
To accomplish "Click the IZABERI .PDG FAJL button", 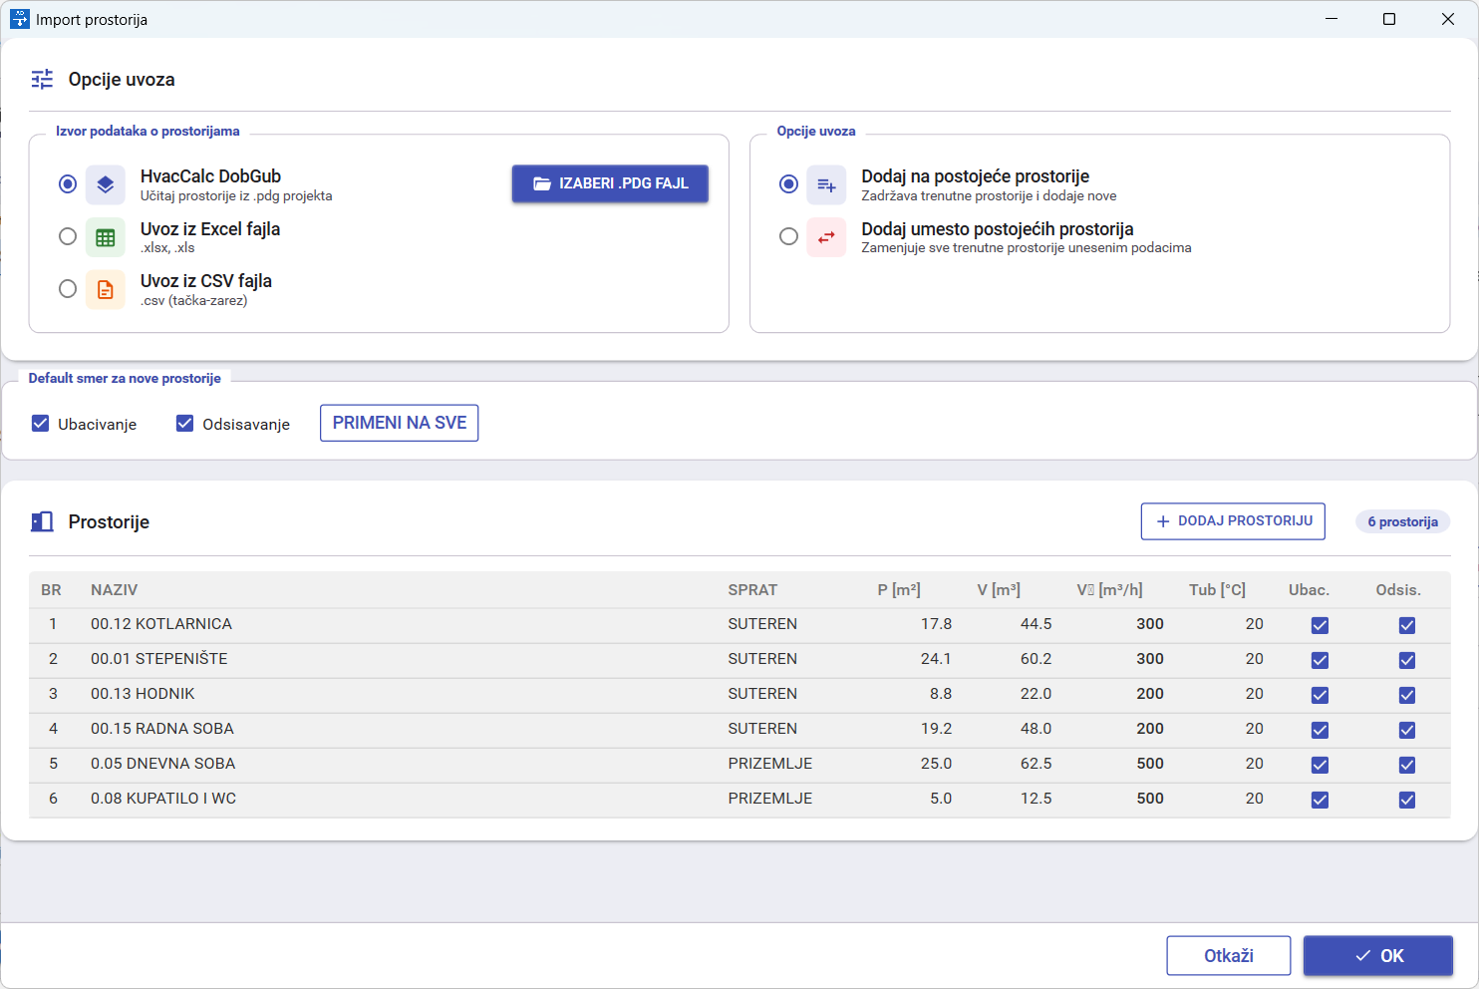I will click(610, 183).
